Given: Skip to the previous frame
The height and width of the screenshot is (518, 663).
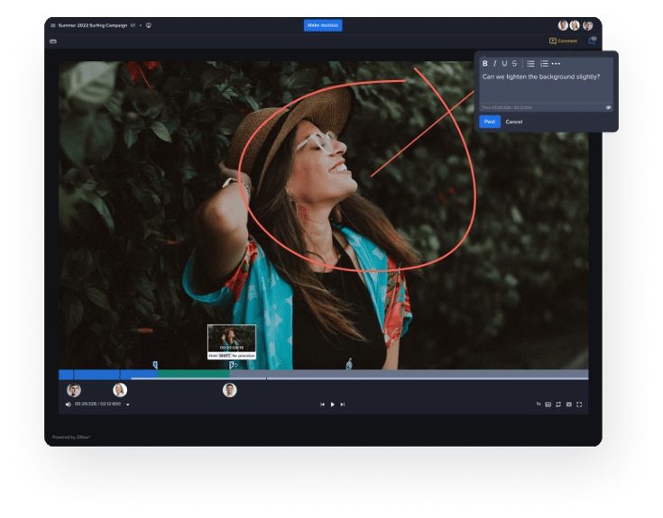Looking at the screenshot, I should click(x=322, y=404).
